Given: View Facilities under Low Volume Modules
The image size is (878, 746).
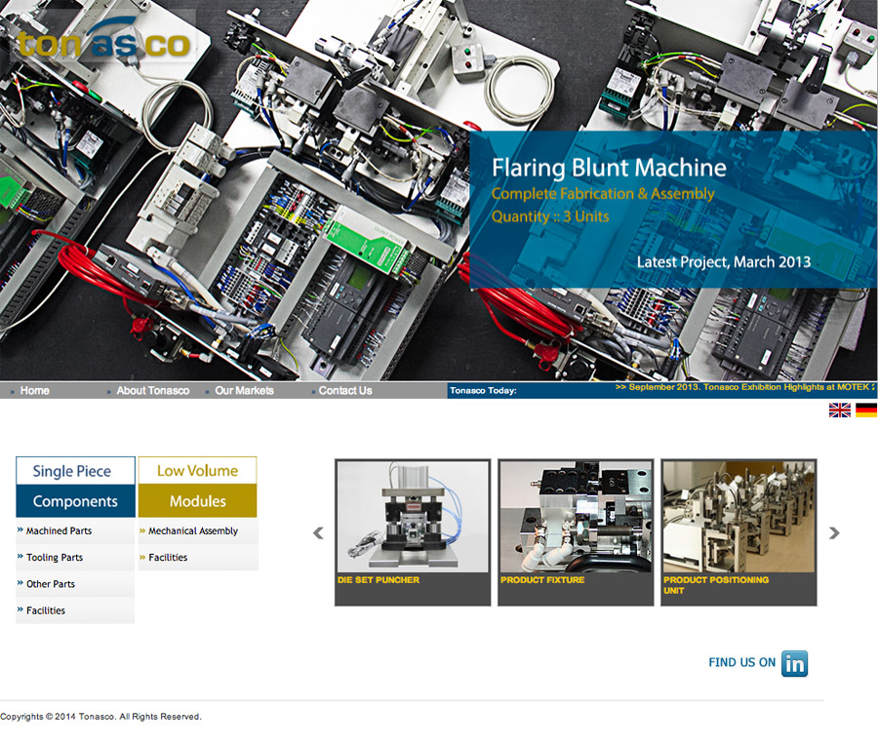Looking at the screenshot, I should pos(168,558).
